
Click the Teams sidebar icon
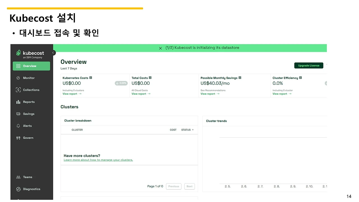18,177
